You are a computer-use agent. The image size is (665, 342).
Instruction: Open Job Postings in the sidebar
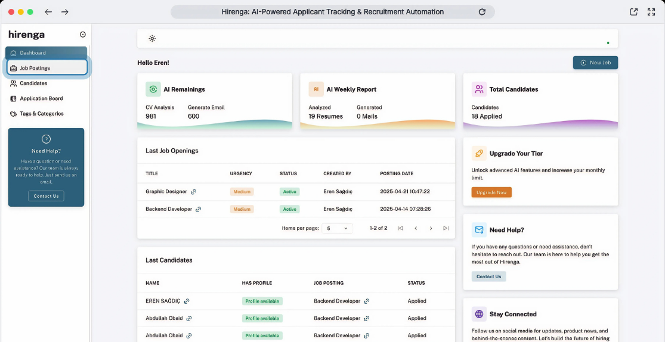[47, 68]
